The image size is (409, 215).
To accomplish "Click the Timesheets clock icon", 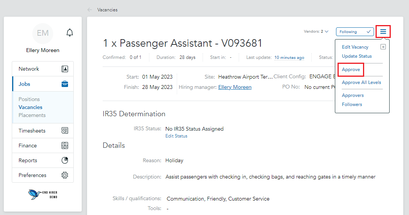I will point(65,131).
